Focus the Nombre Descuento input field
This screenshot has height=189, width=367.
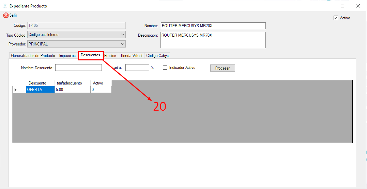pyautogui.click(x=78, y=68)
